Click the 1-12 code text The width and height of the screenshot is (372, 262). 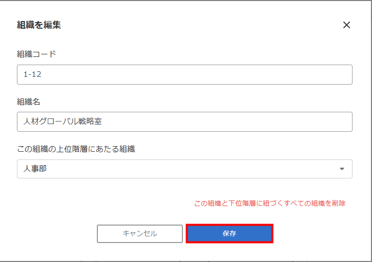(x=32, y=74)
